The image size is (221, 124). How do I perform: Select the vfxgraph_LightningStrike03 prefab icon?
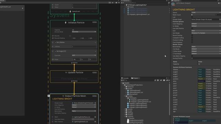(128, 107)
